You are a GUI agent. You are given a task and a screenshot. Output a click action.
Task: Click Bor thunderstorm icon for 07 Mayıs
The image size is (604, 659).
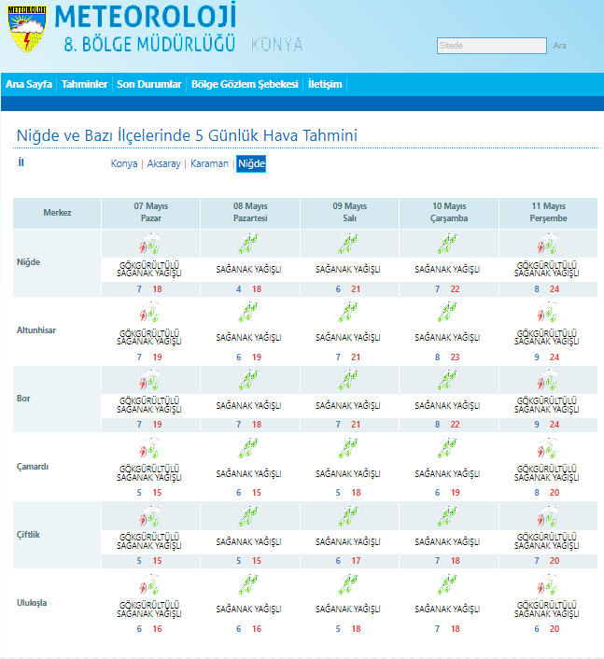[150, 380]
